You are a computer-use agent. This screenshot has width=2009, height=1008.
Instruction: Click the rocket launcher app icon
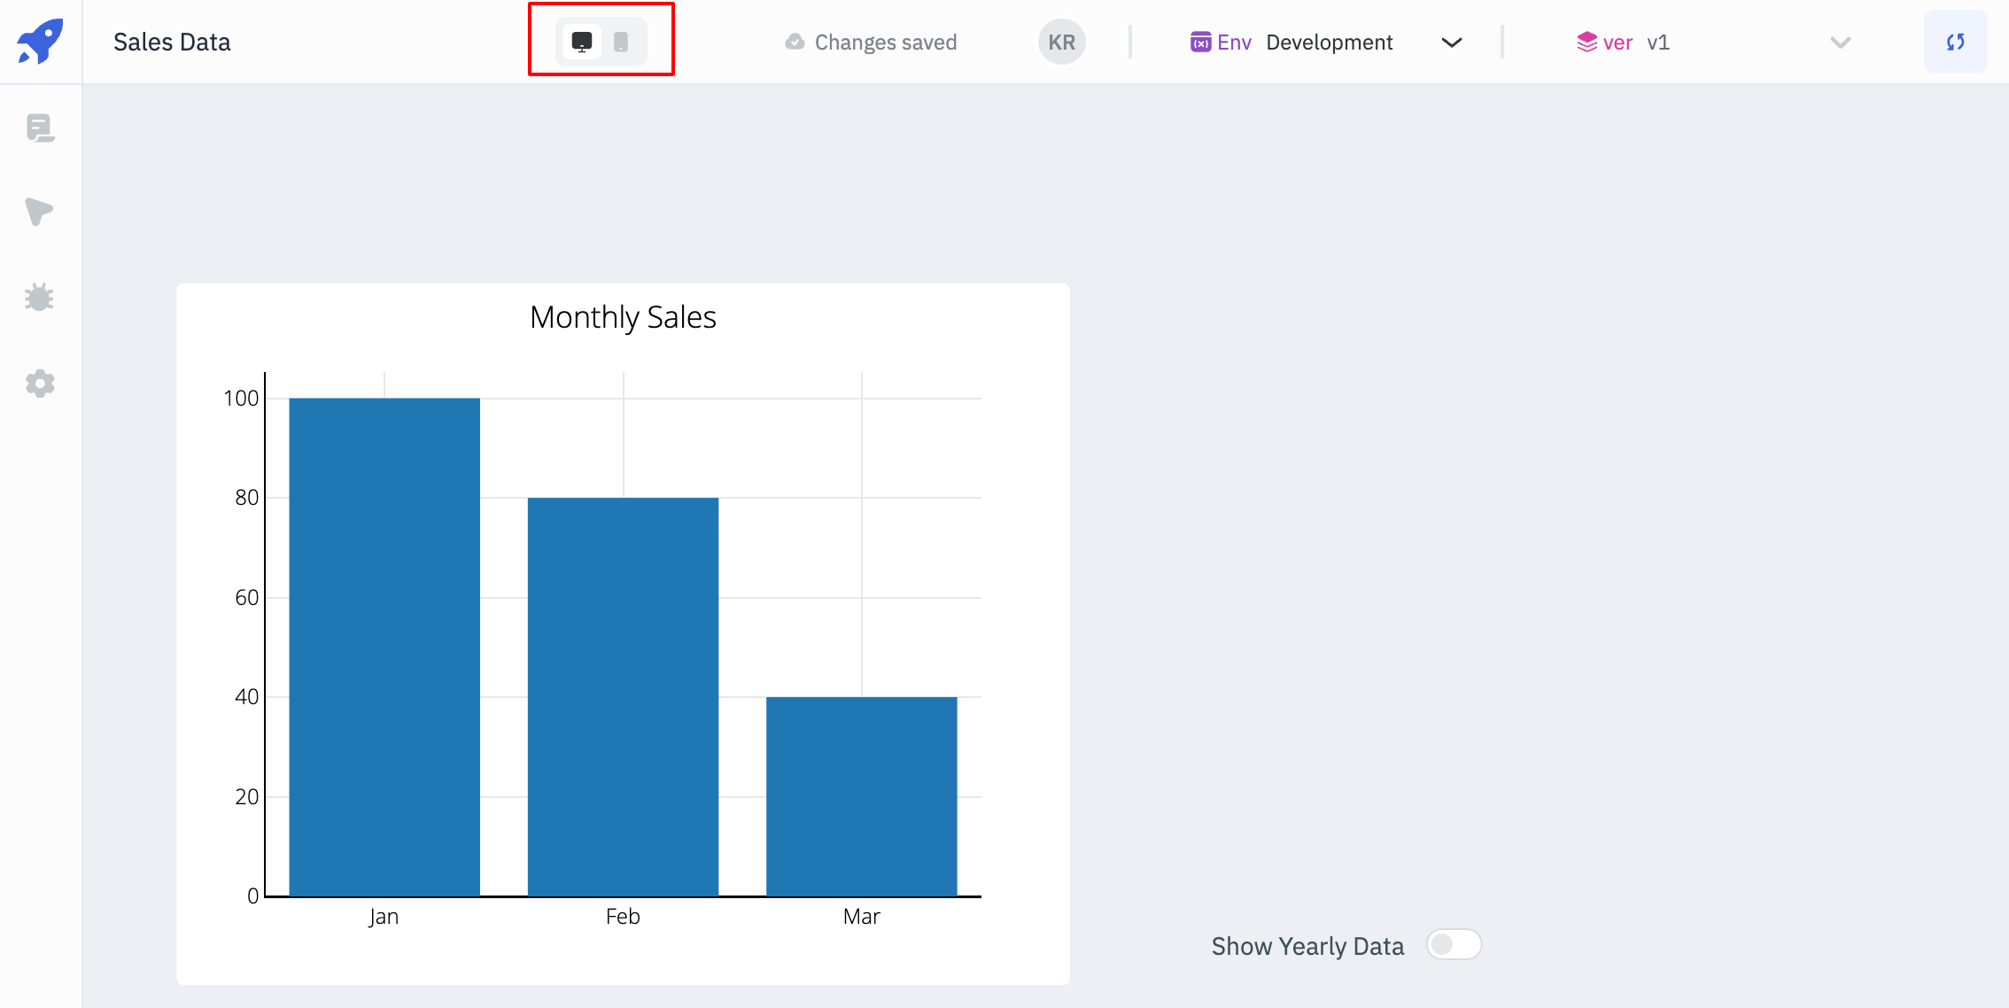[x=41, y=40]
